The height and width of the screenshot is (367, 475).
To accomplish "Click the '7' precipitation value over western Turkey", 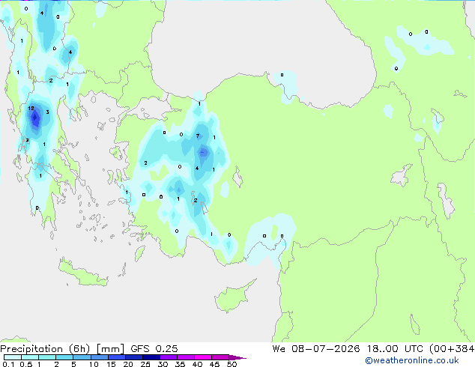I will click(198, 136).
